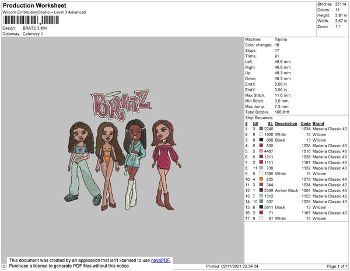Click Zoom value '1:1'
Viewport: 350px width, 271px height.
[x=338, y=27]
